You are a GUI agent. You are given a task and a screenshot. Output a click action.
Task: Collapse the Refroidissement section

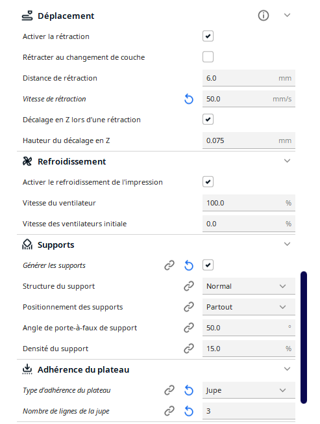point(287,161)
